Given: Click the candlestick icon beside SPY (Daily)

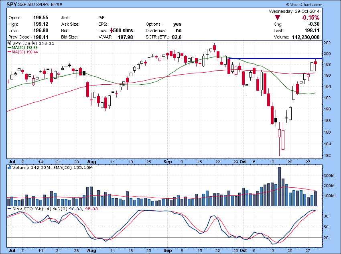Looking at the screenshot, I should (9, 43).
